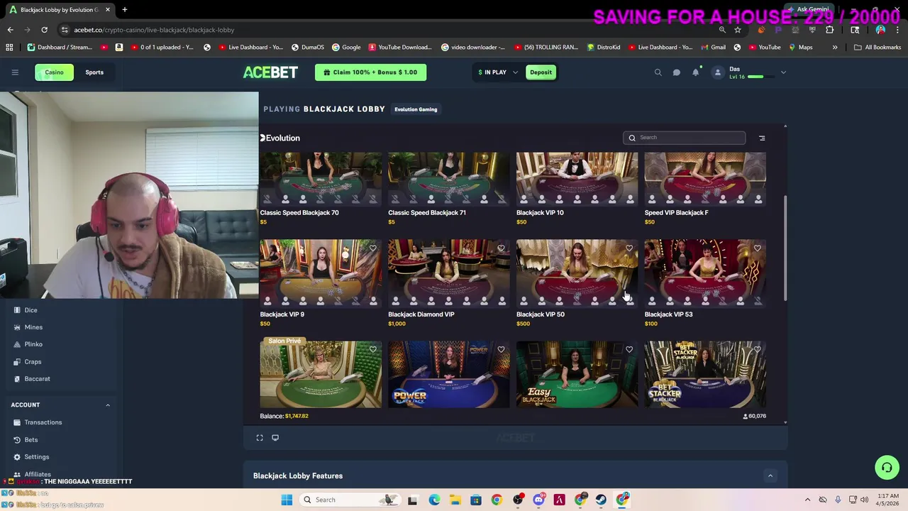
Task: Open the notifications bell
Action: click(x=696, y=72)
